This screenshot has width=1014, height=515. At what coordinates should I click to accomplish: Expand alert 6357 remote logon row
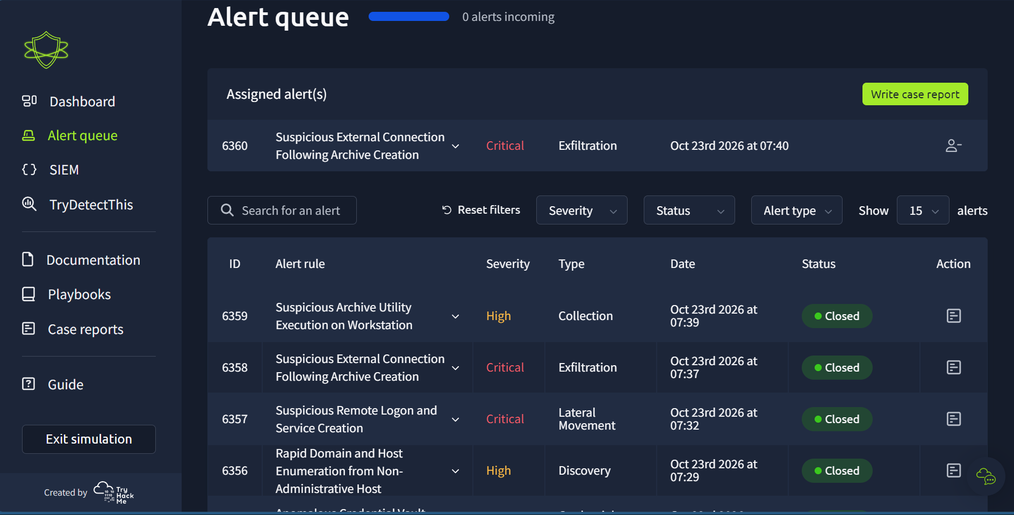(x=456, y=419)
